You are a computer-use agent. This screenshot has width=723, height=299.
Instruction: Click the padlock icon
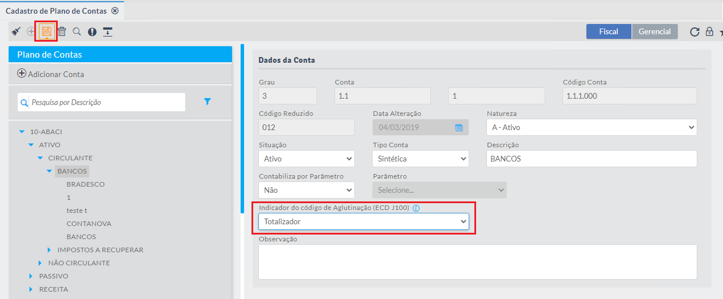click(709, 31)
